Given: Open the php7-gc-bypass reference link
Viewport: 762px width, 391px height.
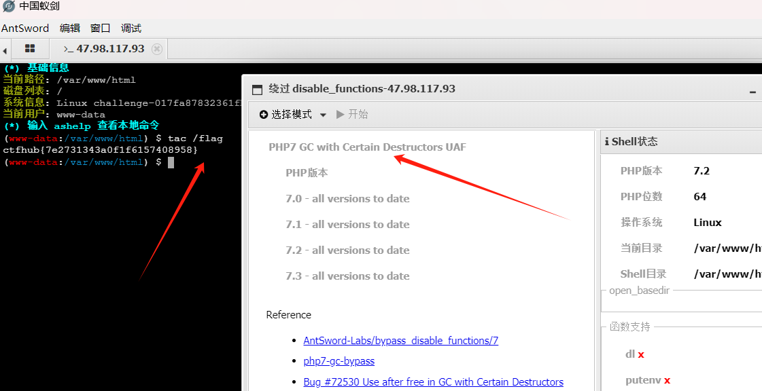Looking at the screenshot, I should point(339,360).
